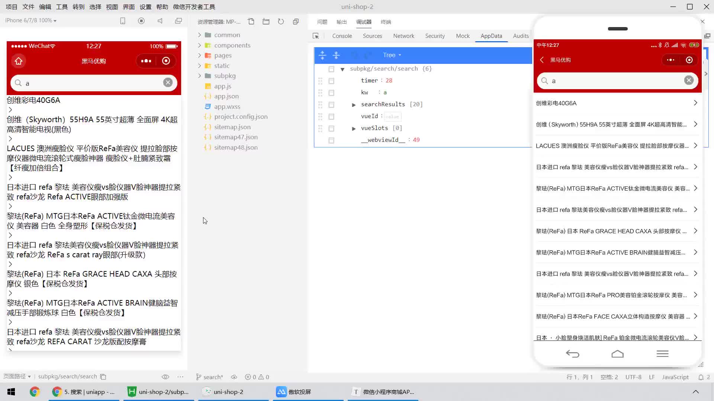Open notifications bell in the status bar

[x=701, y=377]
